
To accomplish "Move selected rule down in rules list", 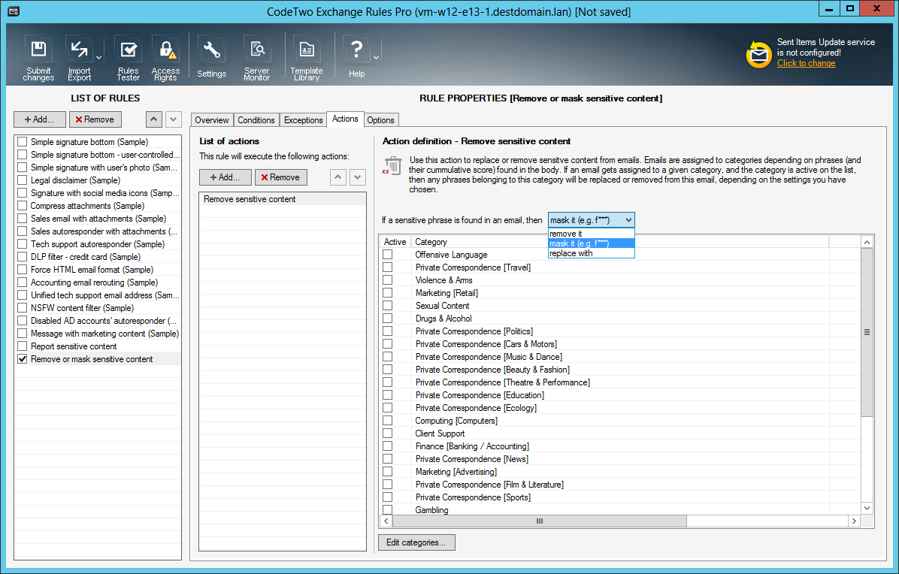I will point(173,119).
